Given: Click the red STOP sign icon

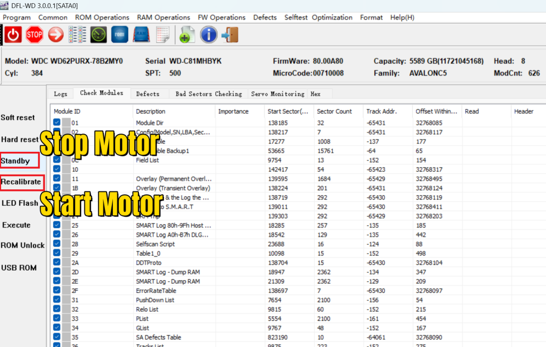Looking at the screenshot, I should (x=34, y=35).
